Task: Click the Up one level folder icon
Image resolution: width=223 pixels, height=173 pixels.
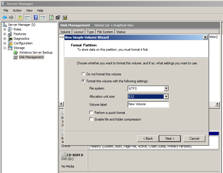Action: (20, 17)
